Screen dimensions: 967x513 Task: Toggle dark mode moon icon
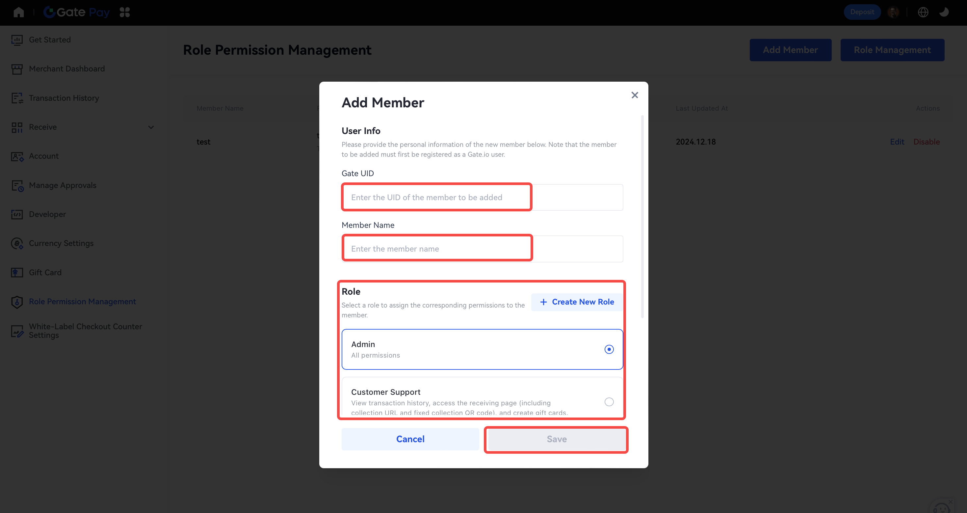944,13
